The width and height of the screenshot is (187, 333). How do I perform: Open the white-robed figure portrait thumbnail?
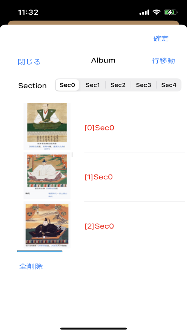pyautogui.click(x=47, y=176)
